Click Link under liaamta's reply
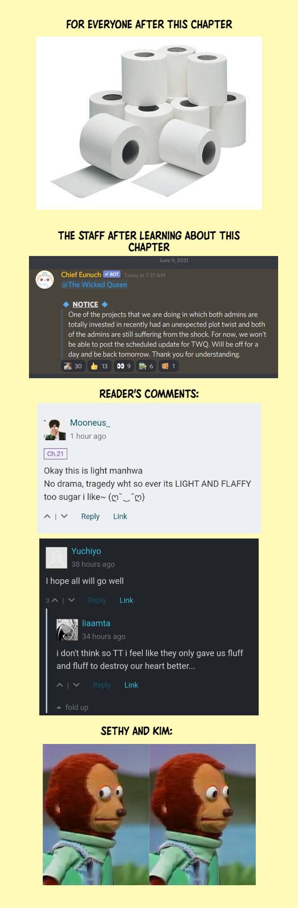Screen dimensions: 298x908 (131, 685)
